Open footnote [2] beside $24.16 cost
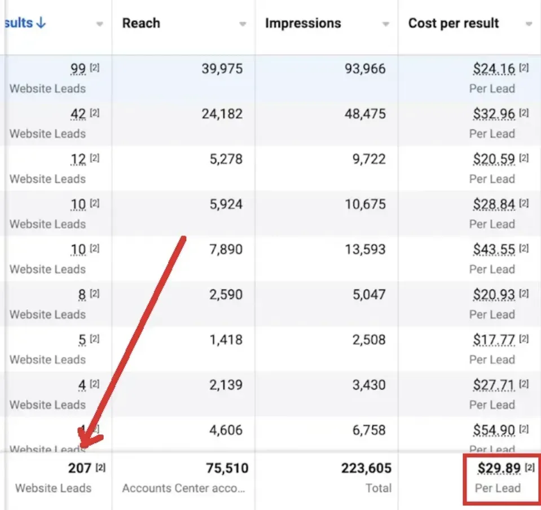Image resolution: width=541 pixels, height=510 pixels. click(524, 68)
